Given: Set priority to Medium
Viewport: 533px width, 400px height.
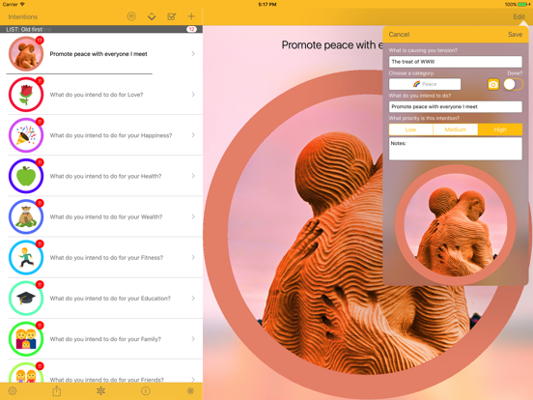Looking at the screenshot, I should coord(455,129).
